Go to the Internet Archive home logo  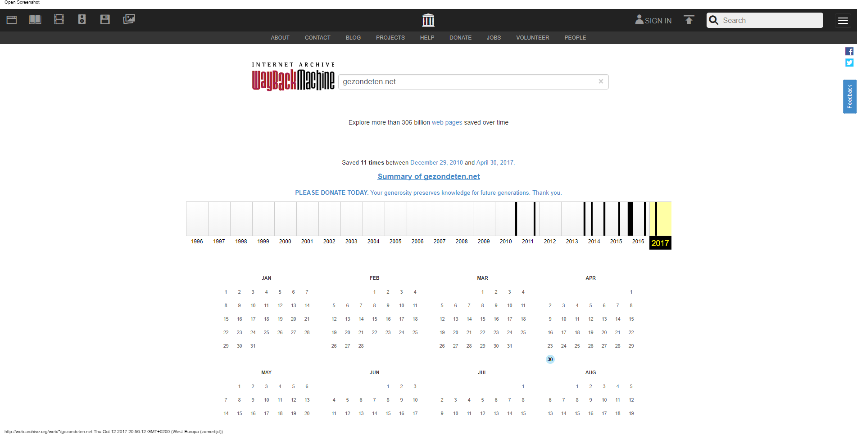pos(428,20)
